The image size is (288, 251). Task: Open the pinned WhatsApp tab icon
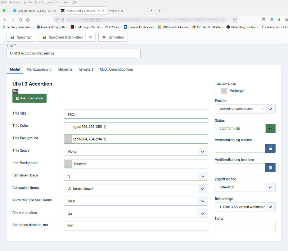coord(4,11)
